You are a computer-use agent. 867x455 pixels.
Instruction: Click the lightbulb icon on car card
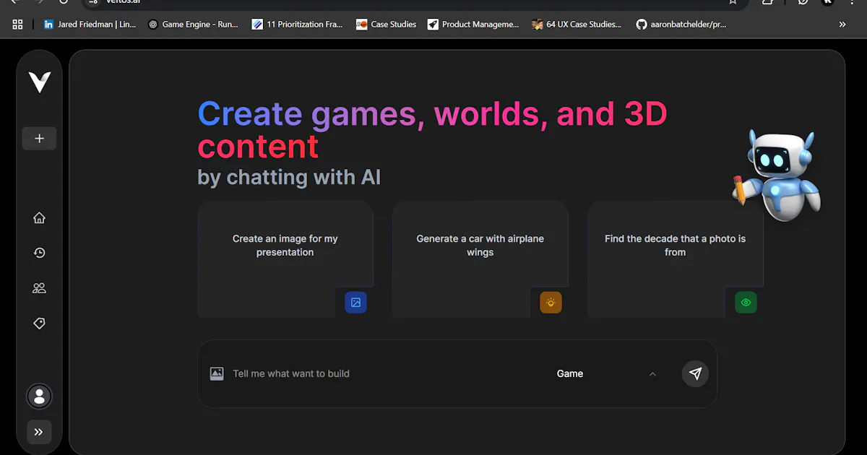point(551,303)
